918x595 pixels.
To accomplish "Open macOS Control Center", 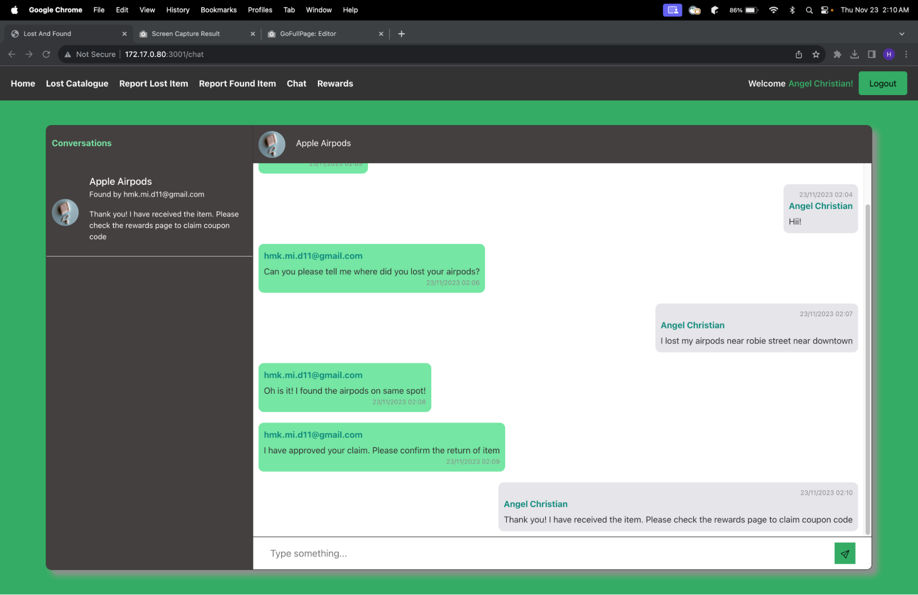I will tap(824, 10).
